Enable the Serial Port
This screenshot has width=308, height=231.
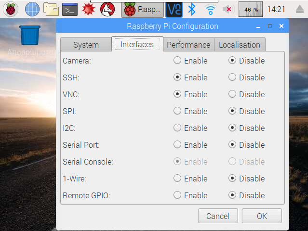[190, 145]
